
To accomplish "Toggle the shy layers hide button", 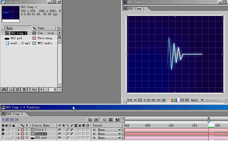I will click(x=105, y=120).
